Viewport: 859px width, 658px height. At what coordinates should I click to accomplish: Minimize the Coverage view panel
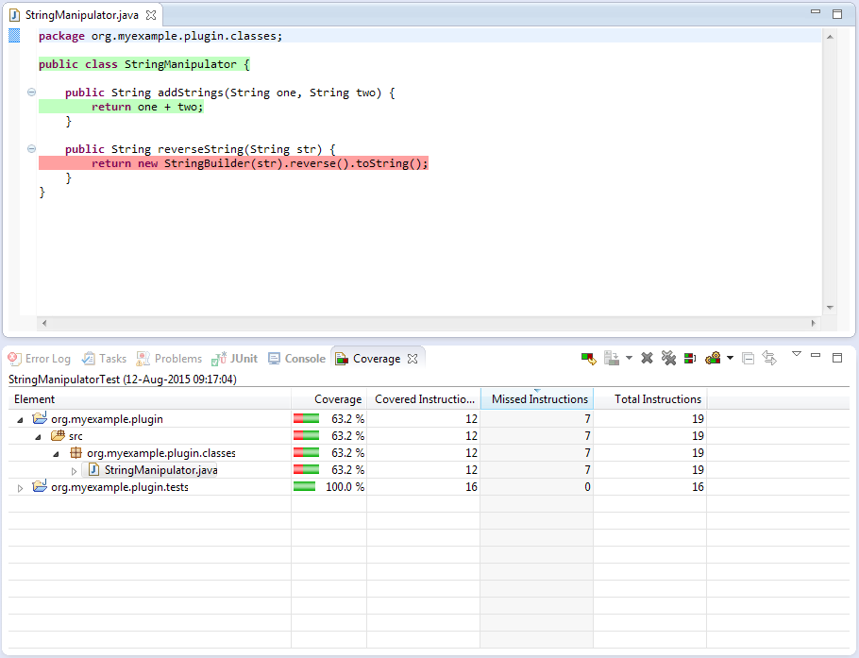coord(816,355)
